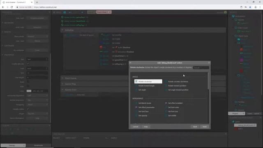
Task: Choose the Set visible action
Action: coord(172,116)
